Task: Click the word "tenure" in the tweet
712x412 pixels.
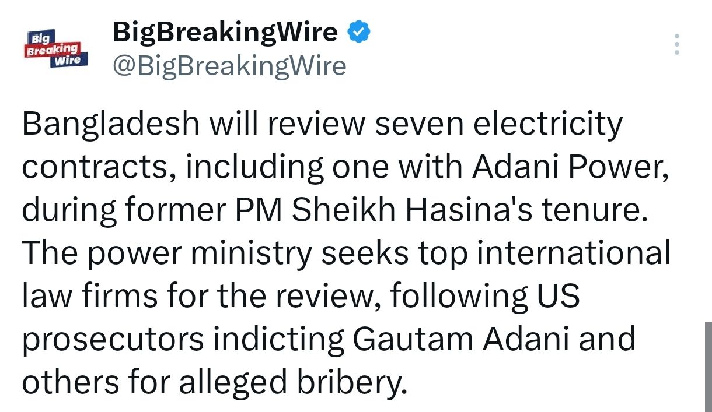Action: [x=591, y=211]
